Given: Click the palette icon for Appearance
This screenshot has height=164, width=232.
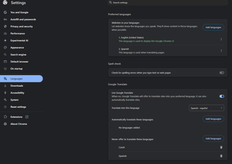Looking at the screenshot, I should pyautogui.click(x=5, y=48).
